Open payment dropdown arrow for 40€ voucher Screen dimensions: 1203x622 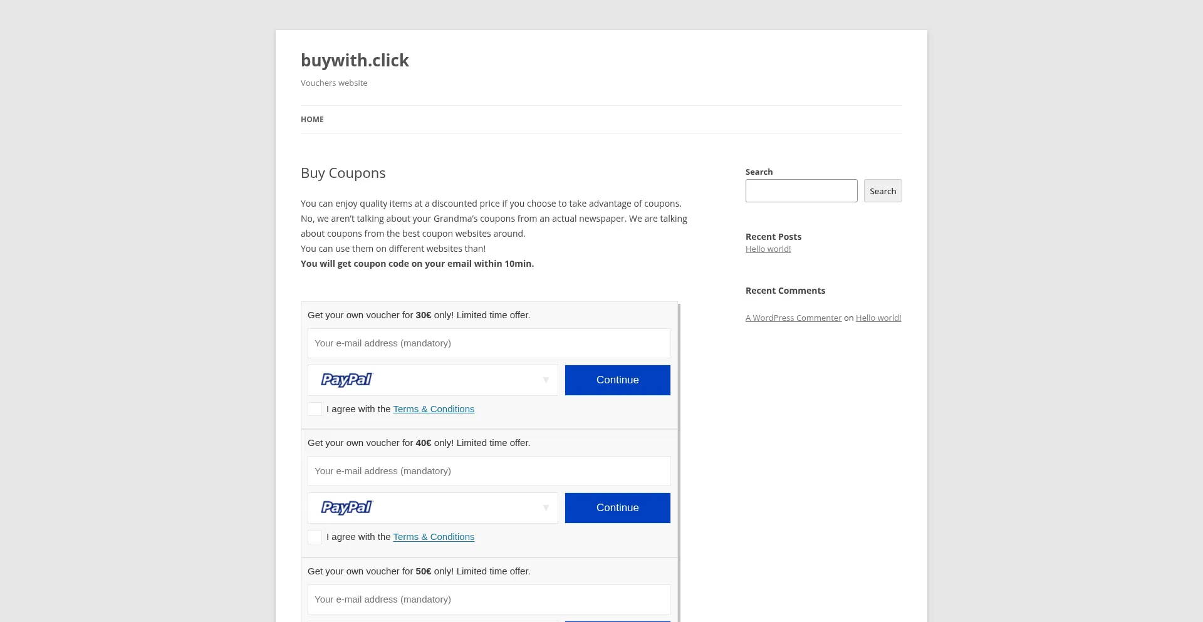point(546,508)
